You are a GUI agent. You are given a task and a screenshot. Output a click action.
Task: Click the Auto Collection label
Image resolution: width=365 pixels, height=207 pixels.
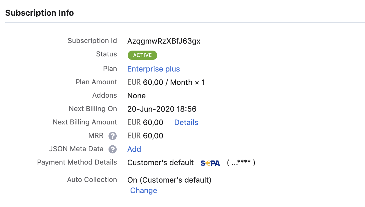(x=92, y=180)
